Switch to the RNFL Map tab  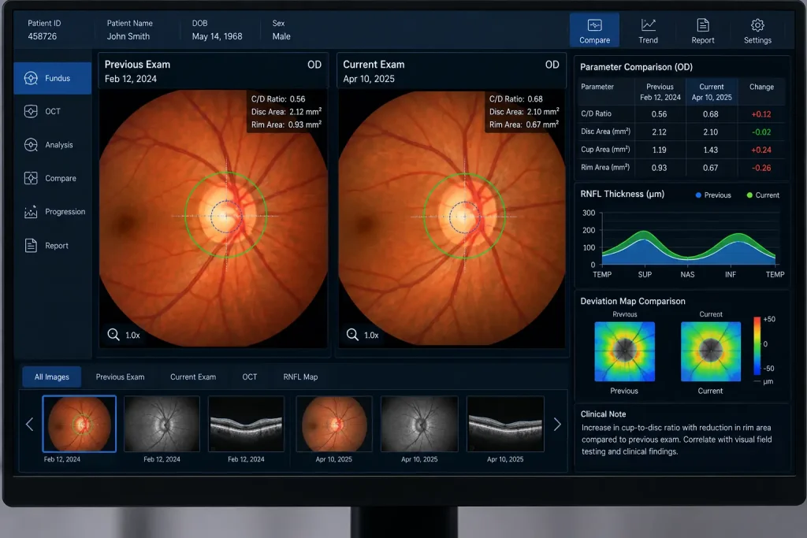tap(300, 377)
